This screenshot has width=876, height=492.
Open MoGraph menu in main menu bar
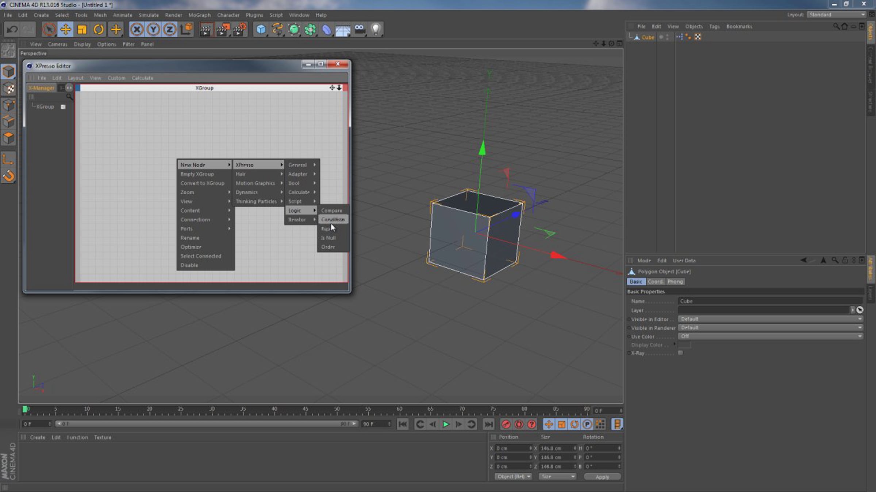coord(199,15)
